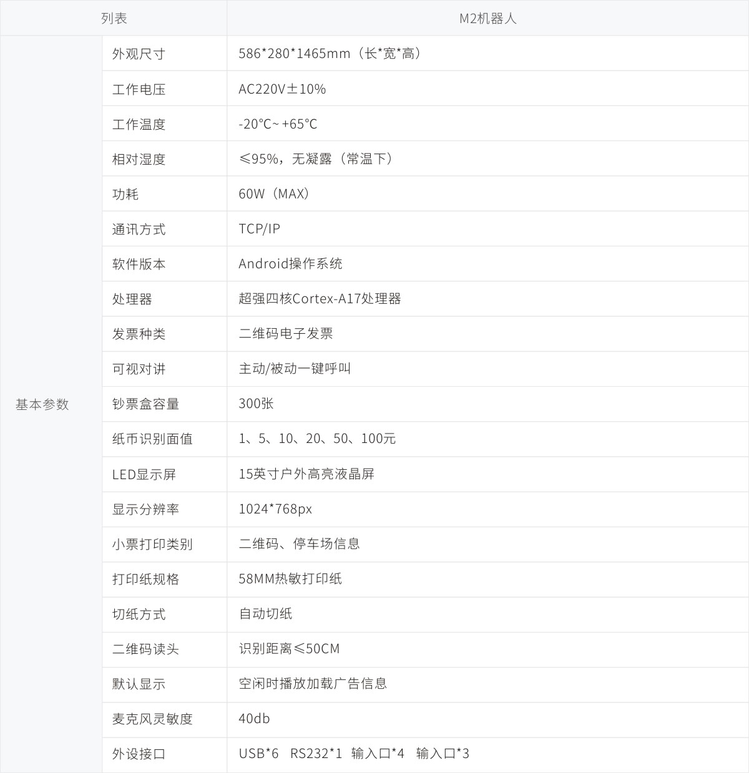Click the 可视对讲 row label
This screenshot has width=749, height=773.
139,369
